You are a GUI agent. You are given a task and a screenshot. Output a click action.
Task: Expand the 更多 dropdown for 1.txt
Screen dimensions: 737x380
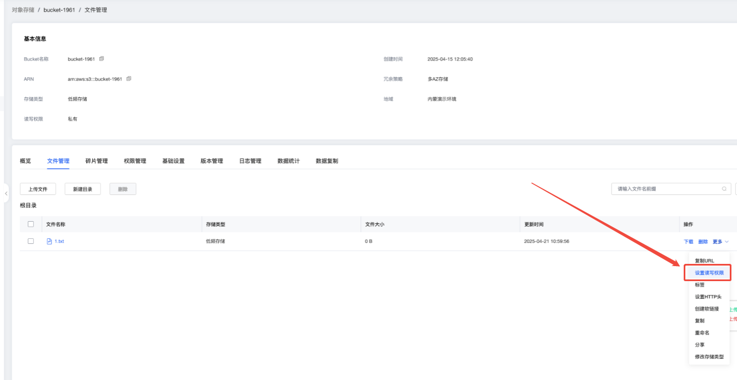(x=720, y=242)
